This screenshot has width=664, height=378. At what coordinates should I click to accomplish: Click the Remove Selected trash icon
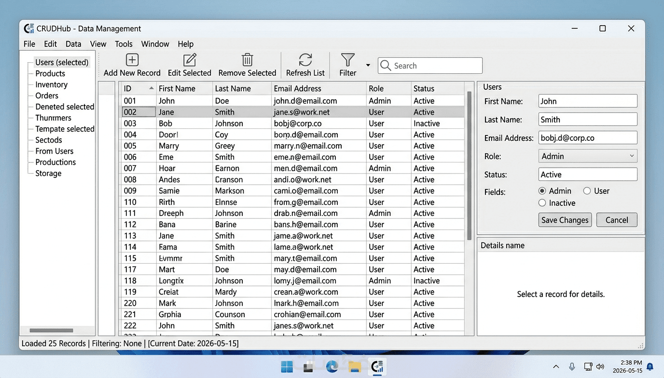(x=247, y=60)
